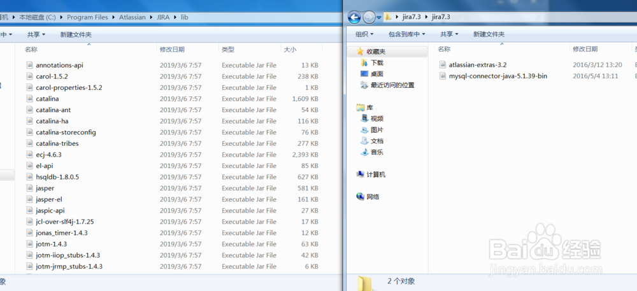Expand arrow after Atlassian in address bar
Screen dimensions: 637x291
point(151,17)
